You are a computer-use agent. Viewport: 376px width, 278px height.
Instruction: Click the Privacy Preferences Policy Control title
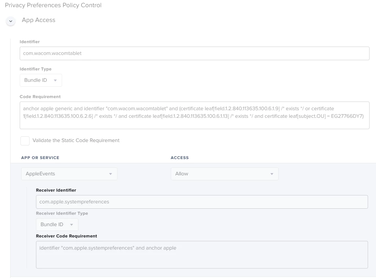coord(53,5)
